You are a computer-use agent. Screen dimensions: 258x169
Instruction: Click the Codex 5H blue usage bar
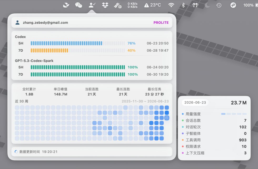[78, 43]
